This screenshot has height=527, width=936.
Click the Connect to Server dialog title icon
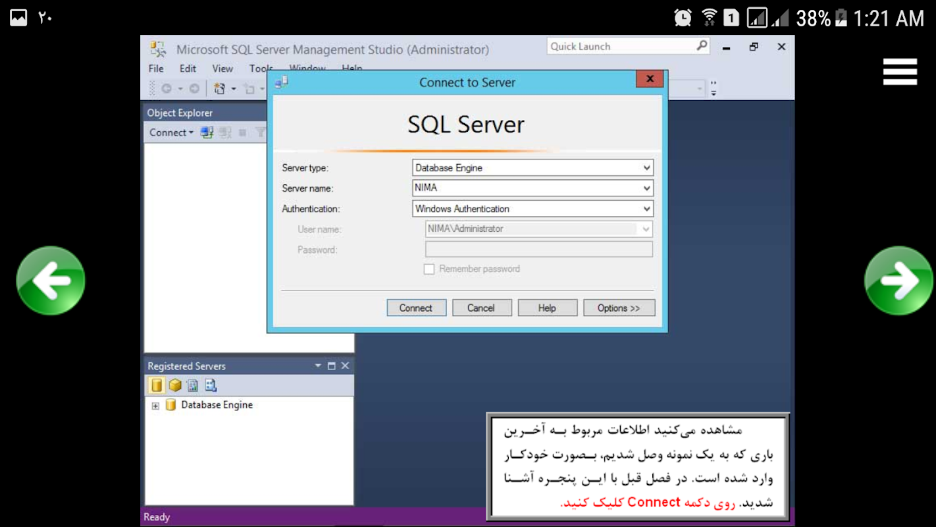(281, 82)
